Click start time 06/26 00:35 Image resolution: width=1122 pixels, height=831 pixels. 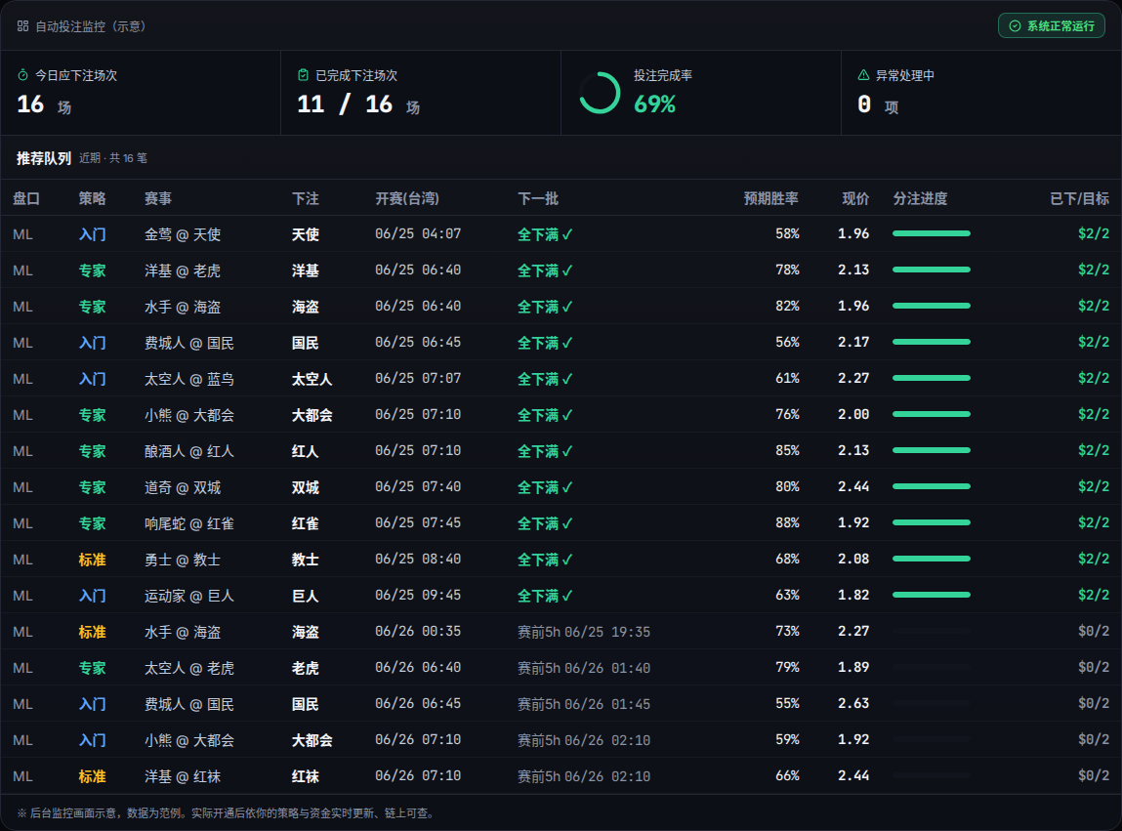click(x=418, y=631)
